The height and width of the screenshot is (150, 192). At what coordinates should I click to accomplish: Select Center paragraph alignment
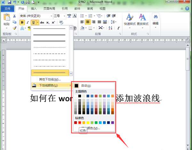[88, 22]
